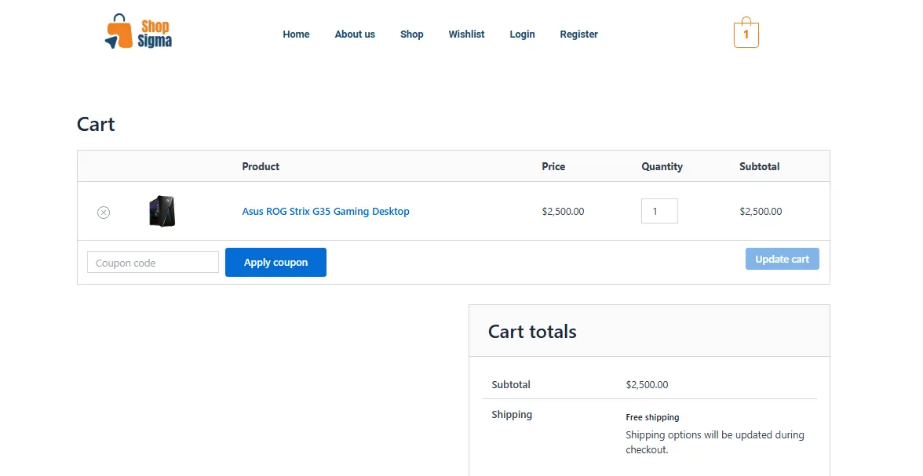Click the Shipping row label
Viewport: 923px width, 476px height.
coord(512,414)
